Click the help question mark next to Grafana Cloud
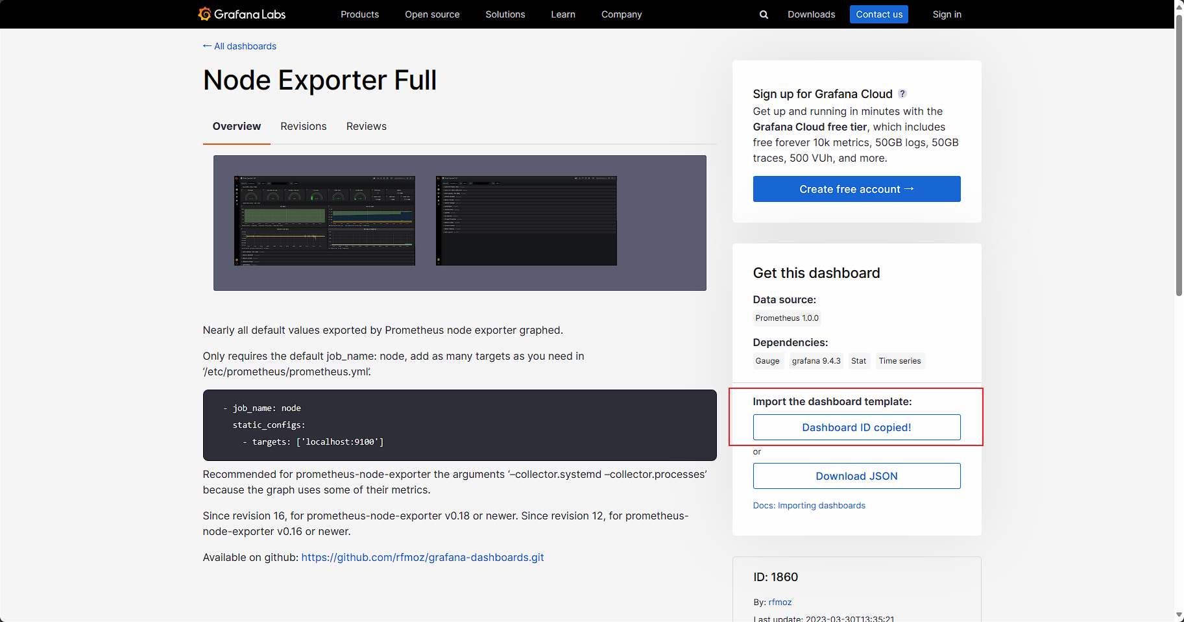1184x622 pixels. 902,93
